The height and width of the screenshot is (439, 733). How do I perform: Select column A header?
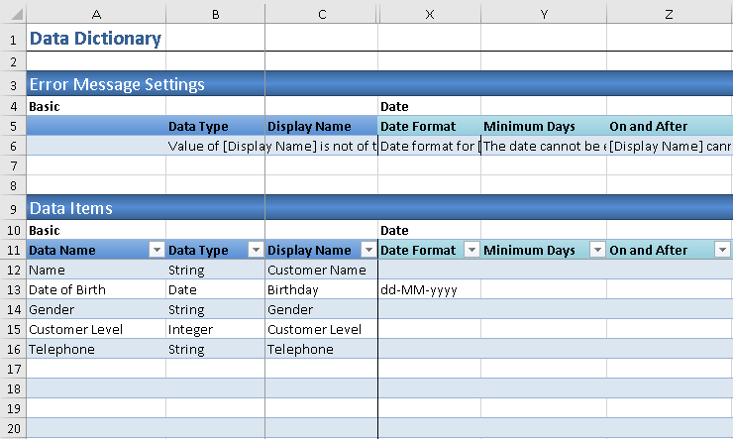tap(96, 14)
